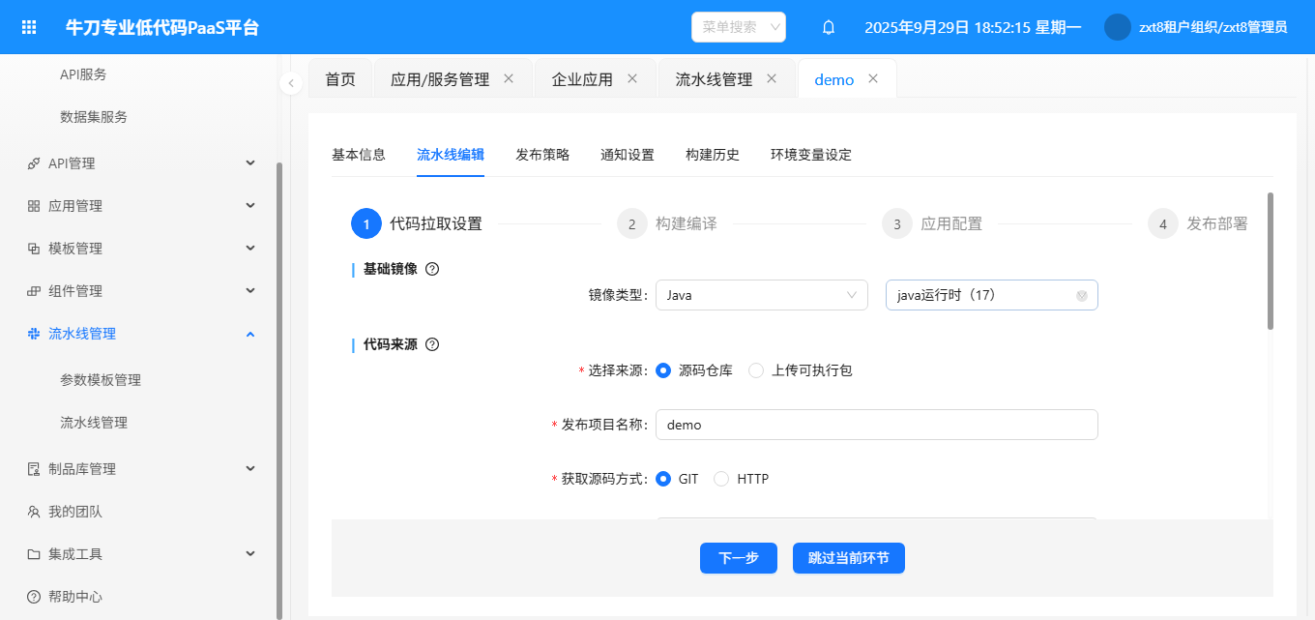Close the 流水线管理 tab
The height and width of the screenshot is (620, 1315).
tap(772, 79)
